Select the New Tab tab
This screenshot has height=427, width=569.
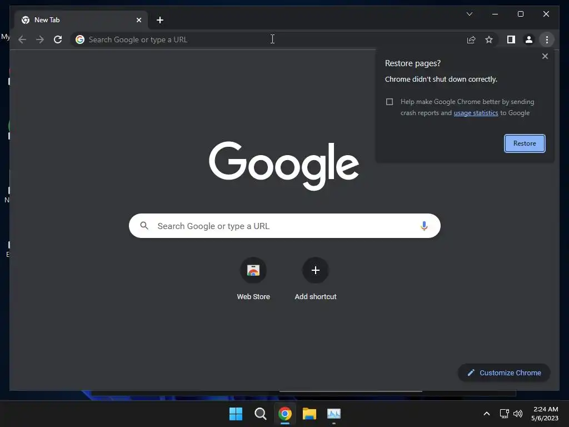81,20
